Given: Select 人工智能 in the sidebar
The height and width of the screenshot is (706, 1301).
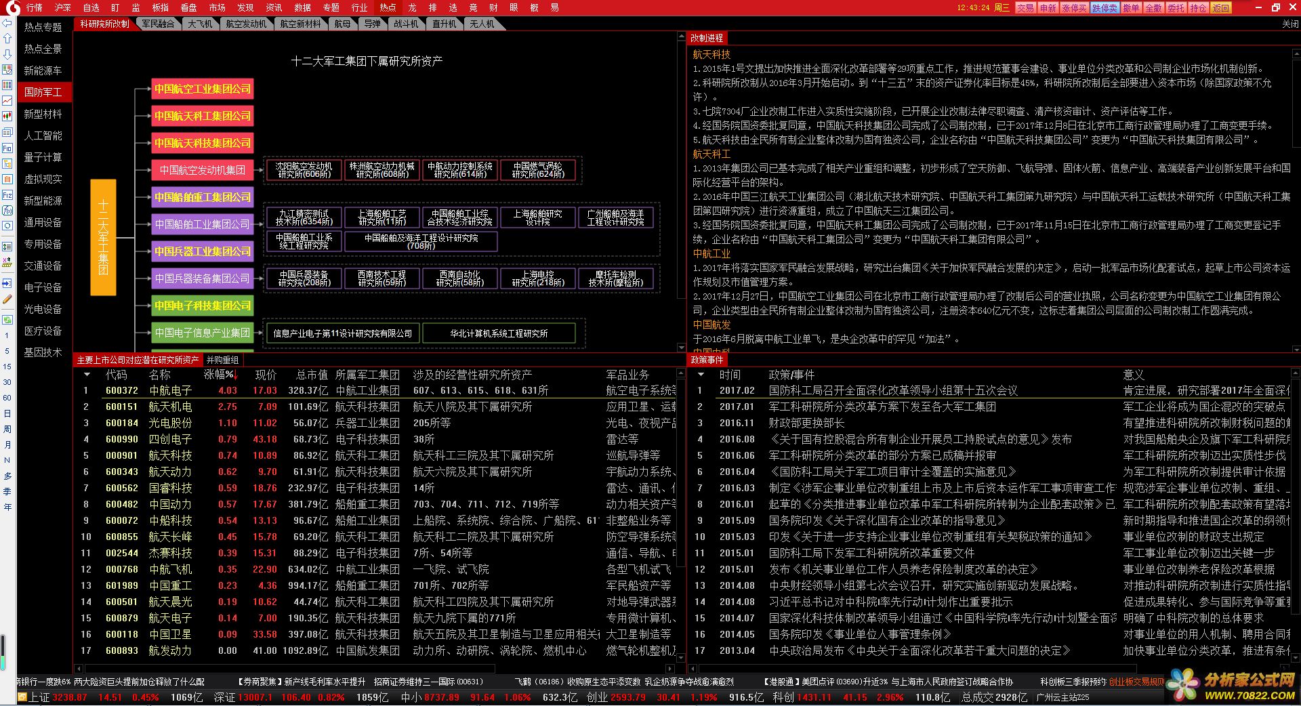Looking at the screenshot, I should [43, 136].
